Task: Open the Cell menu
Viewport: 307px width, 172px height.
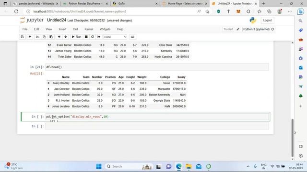Action: pyautogui.click(x=75, y=29)
